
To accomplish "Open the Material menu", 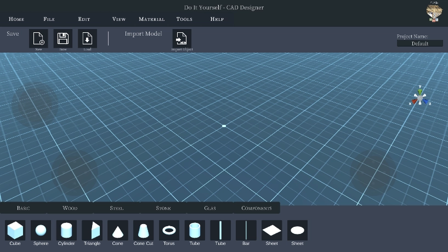I will [x=152, y=19].
